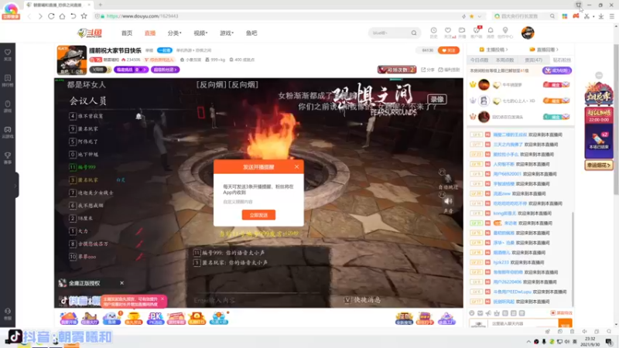Close the pink tooltip bubble

click(x=162, y=299)
